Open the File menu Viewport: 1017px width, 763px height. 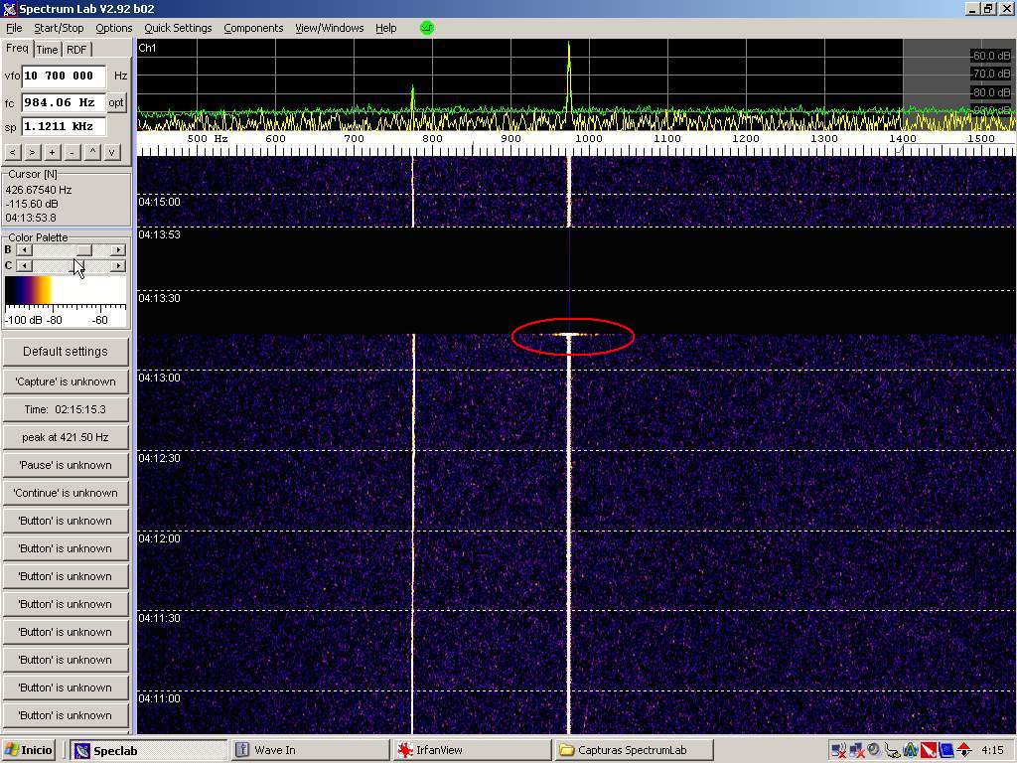[14, 28]
